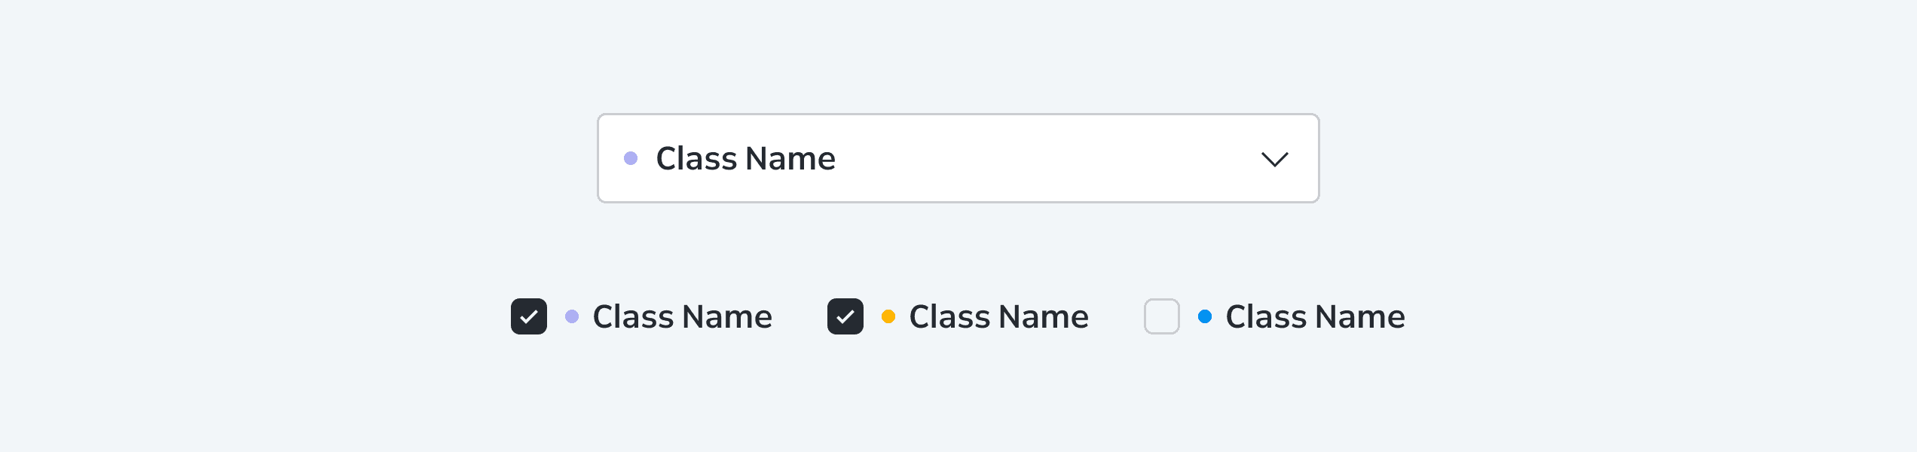Enable the empty checkbox next to the blue dot
This screenshot has height=452, width=1917.
1162,316
